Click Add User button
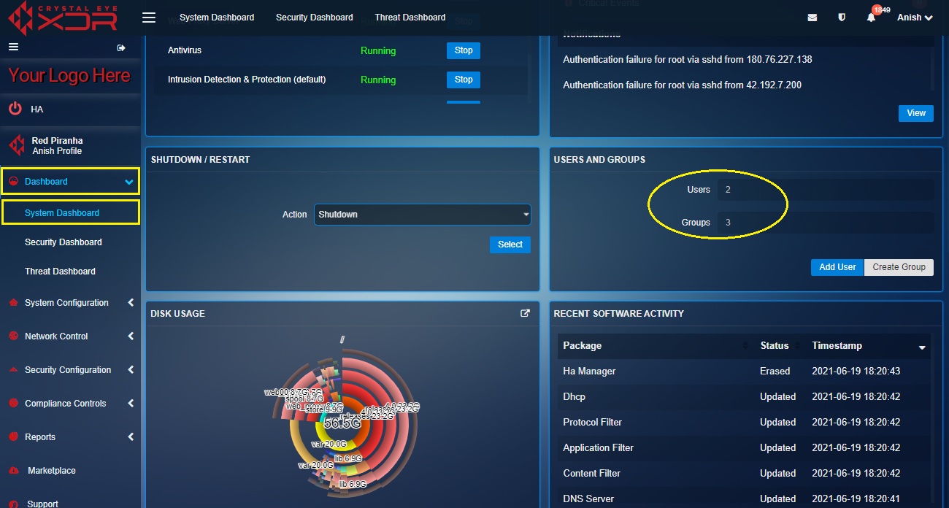The height and width of the screenshot is (508, 949). [837, 267]
